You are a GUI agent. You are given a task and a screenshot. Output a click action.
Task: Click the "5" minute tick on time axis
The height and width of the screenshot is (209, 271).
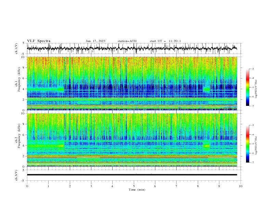coord(134,186)
